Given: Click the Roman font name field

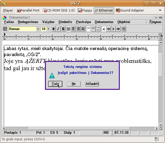Looking at the screenshot, I should pyautogui.click(x=22, y=29).
